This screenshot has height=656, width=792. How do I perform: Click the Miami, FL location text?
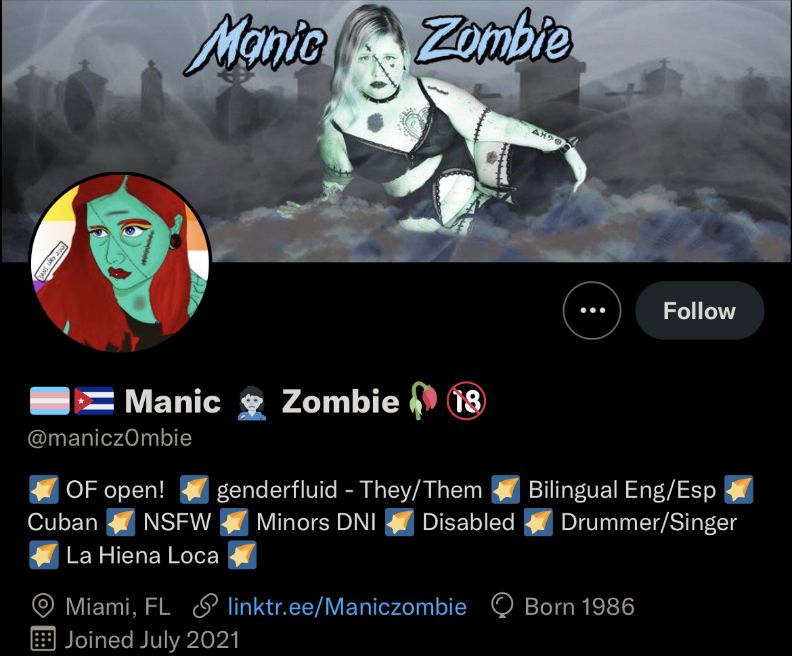click(x=118, y=607)
